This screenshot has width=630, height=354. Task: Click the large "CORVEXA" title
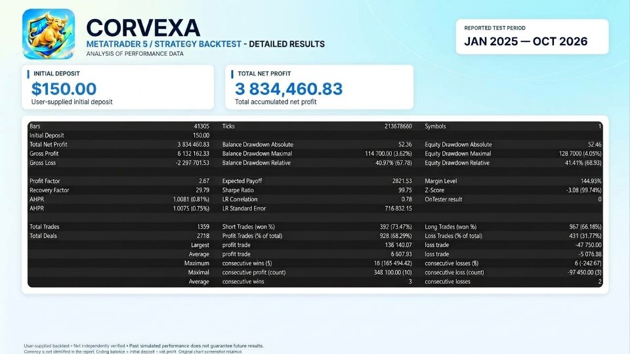[x=143, y=28]
